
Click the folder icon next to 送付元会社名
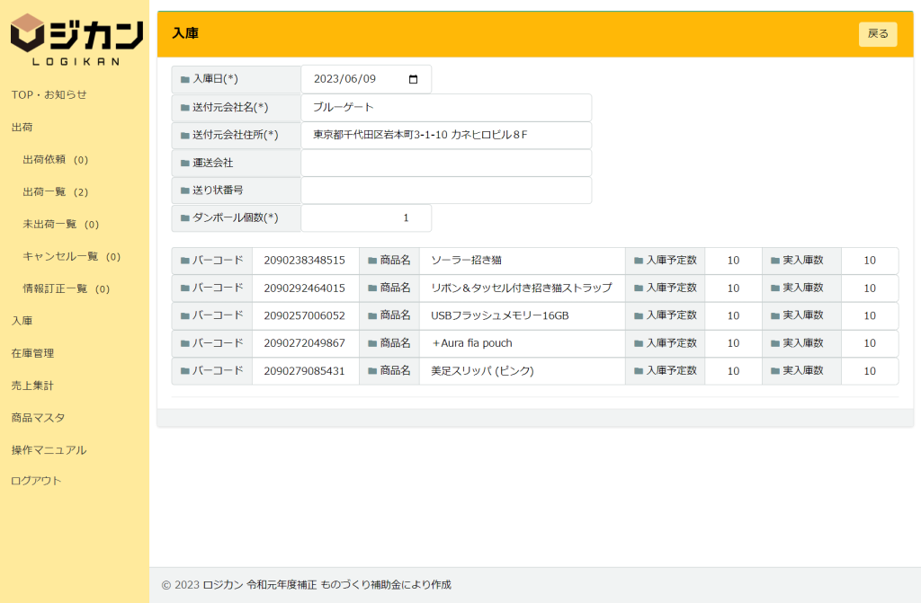click(184, 108)
